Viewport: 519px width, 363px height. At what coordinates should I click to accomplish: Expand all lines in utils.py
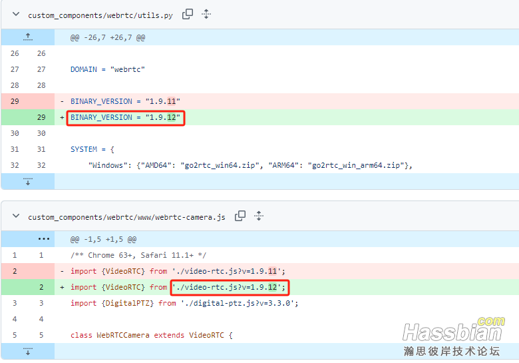(206, 14)
